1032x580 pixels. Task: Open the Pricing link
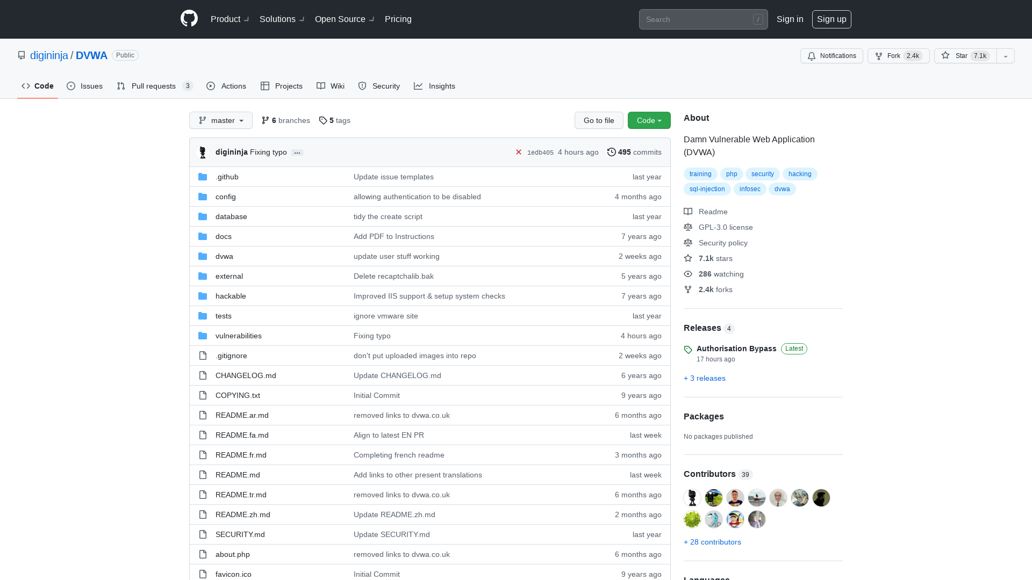pyautogui.click(x=398, y=19)
